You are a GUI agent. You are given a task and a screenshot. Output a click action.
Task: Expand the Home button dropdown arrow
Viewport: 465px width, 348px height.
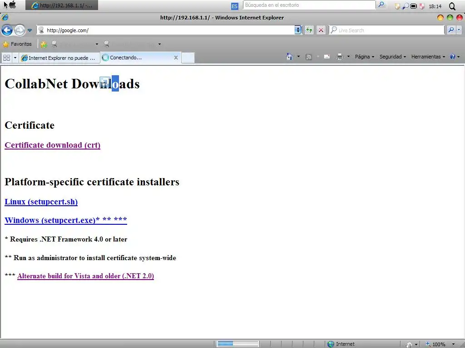[x=298, y=57]
